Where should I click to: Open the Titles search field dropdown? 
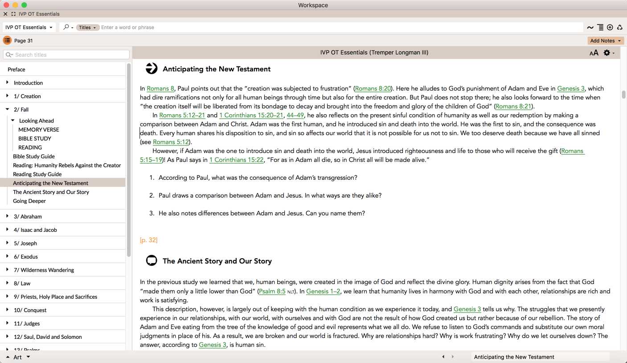coord(87,28)
